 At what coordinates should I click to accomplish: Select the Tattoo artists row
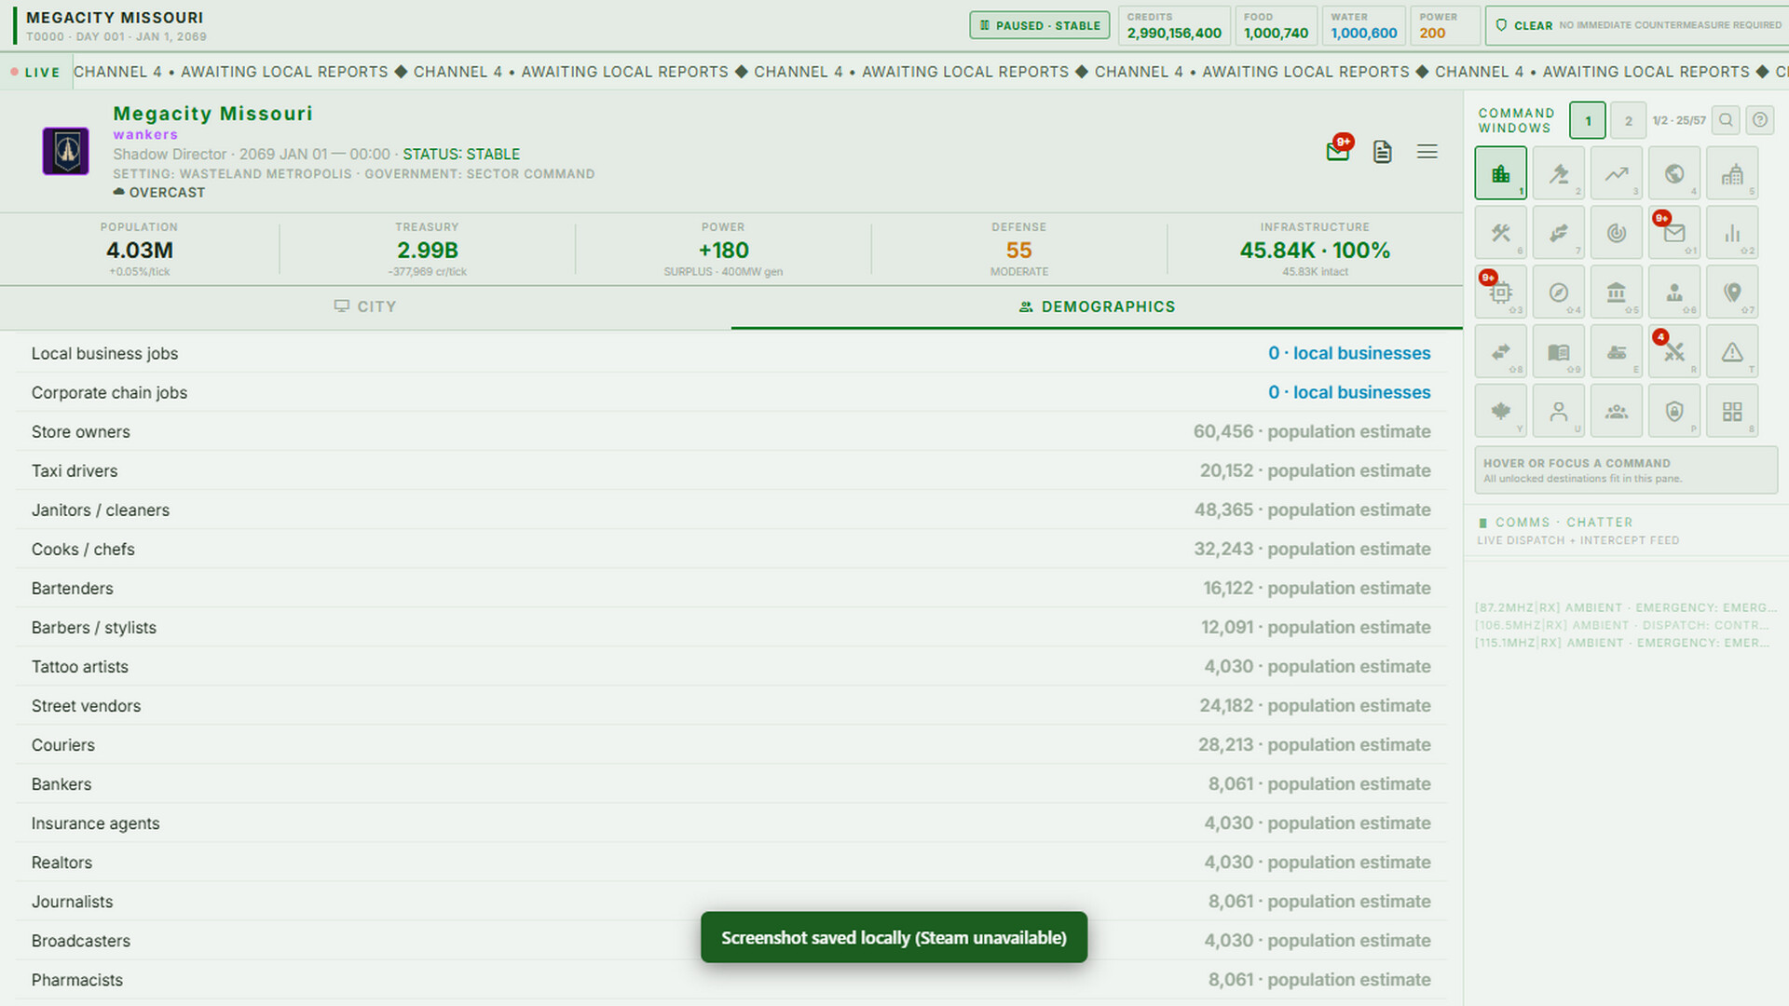click(731, 666)
